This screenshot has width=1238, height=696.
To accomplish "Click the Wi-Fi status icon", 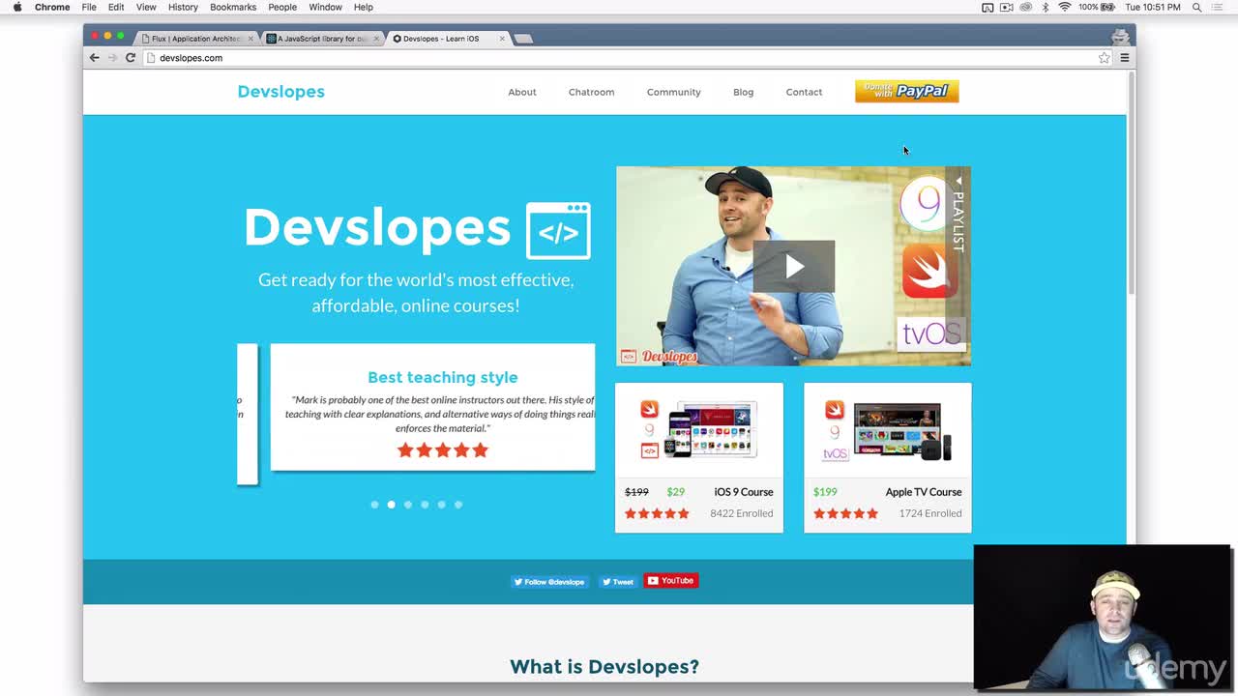I will coord(1065,7).
